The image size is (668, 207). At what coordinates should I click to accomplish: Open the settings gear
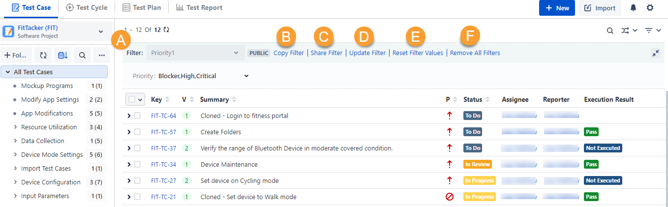pyautogui.click(x=650, y=8)
